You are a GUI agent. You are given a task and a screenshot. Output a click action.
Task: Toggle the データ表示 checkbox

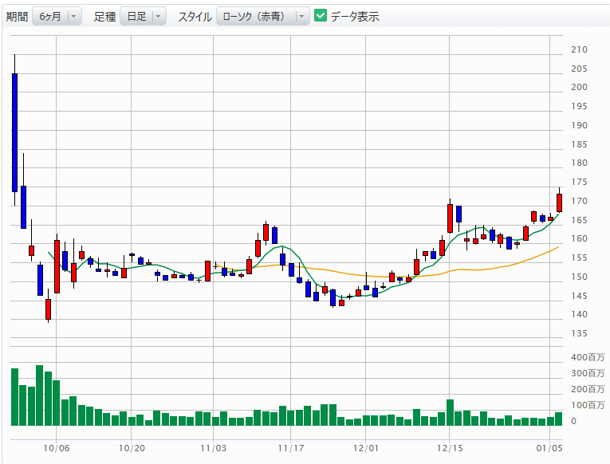pyautogui.click(x=321, y=16)
